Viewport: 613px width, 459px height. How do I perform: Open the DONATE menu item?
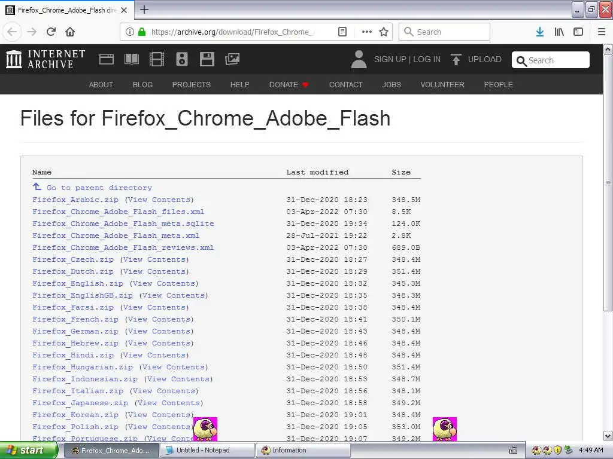click(289, 85)
